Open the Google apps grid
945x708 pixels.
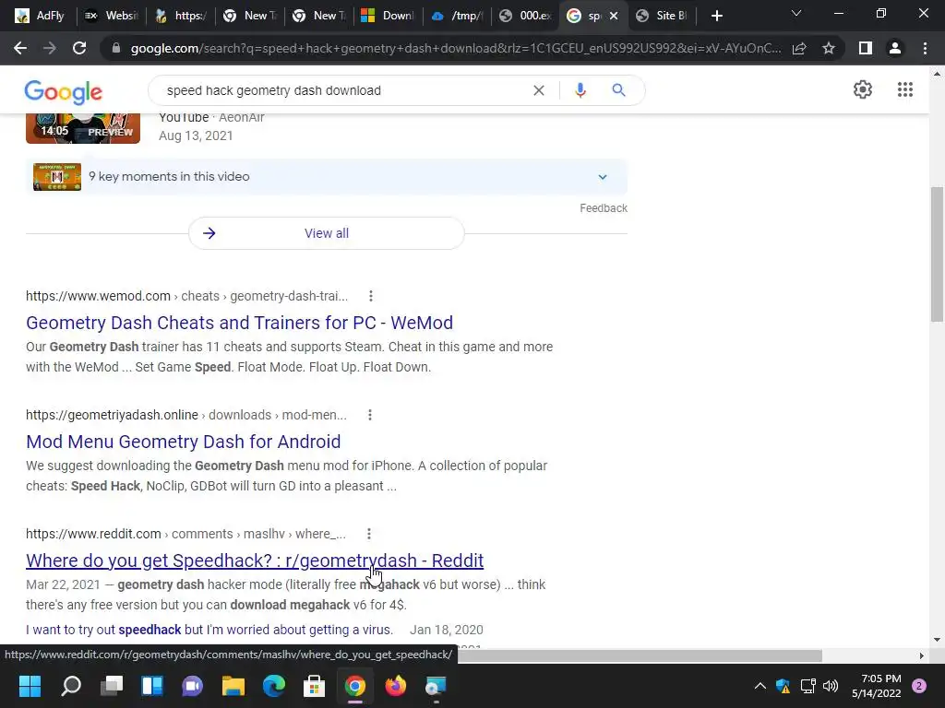tap(905, 89)
